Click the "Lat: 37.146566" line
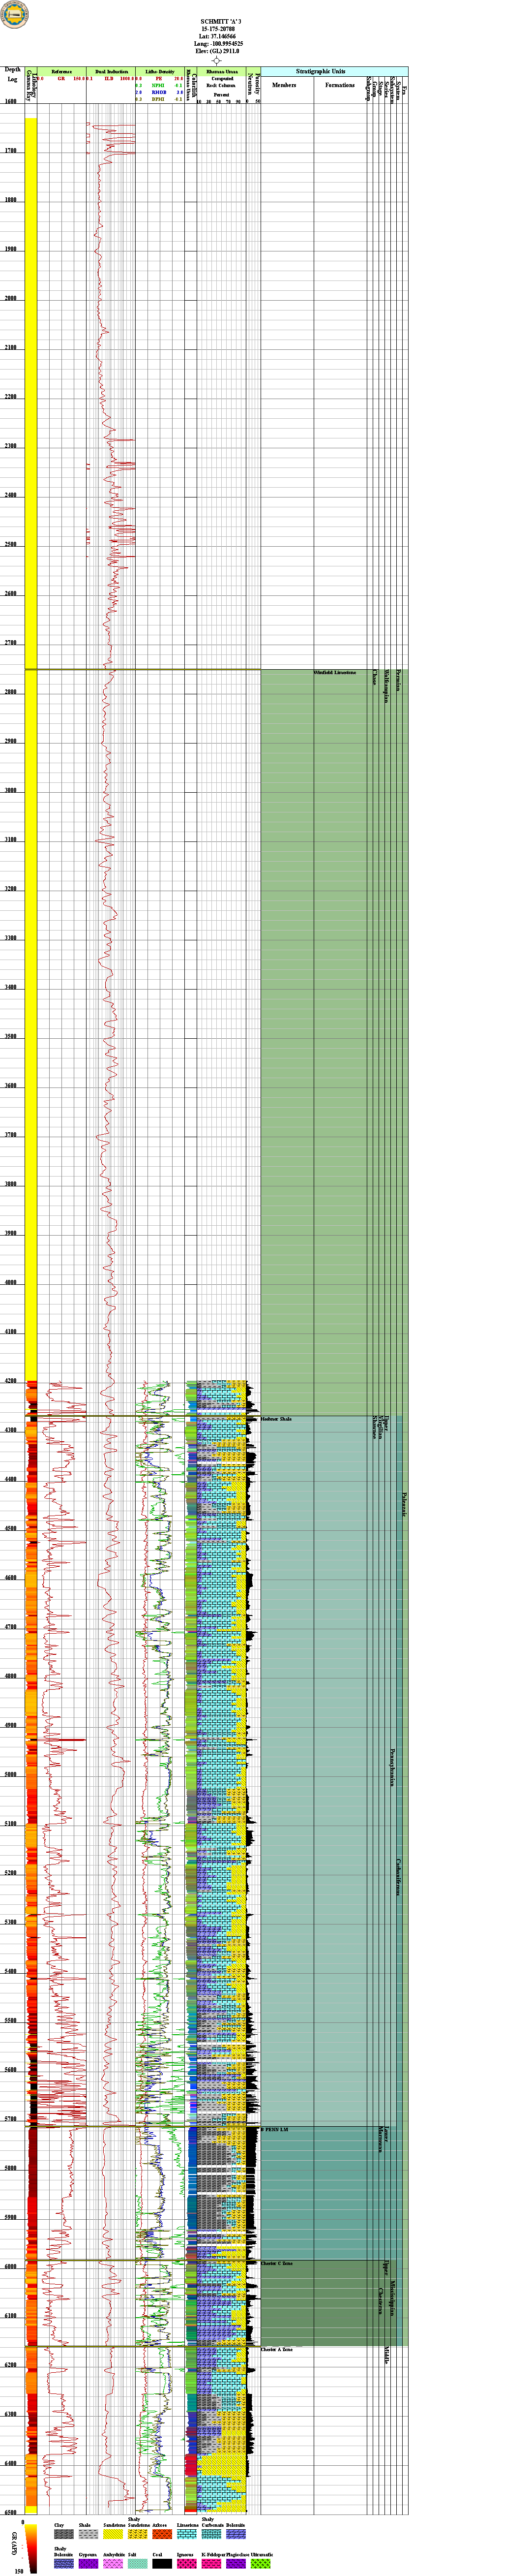The image size is (531, 2576). (218, 36)
